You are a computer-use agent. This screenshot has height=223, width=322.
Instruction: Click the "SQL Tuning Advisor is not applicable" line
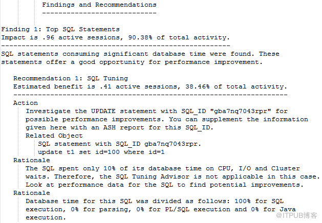point(172,176)
